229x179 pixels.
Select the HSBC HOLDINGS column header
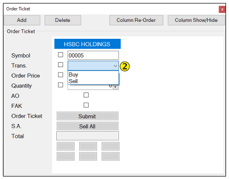tap(88, 44)
